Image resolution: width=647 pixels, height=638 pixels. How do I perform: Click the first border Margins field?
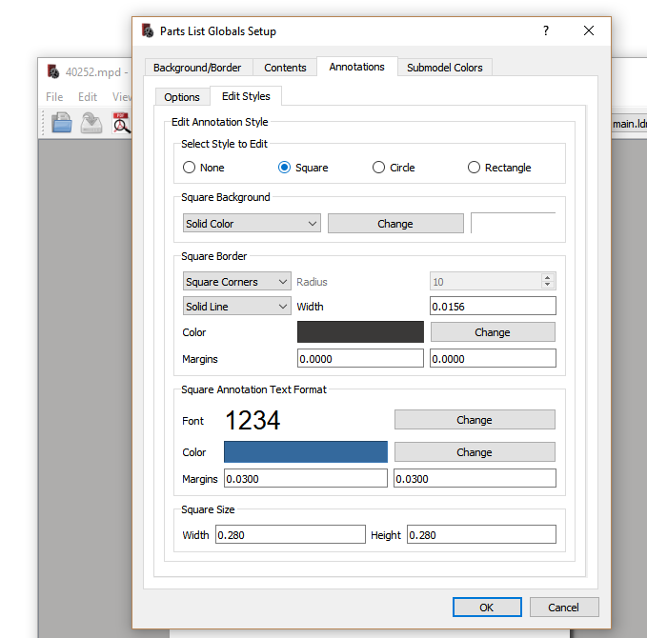(x=360, y=358)
